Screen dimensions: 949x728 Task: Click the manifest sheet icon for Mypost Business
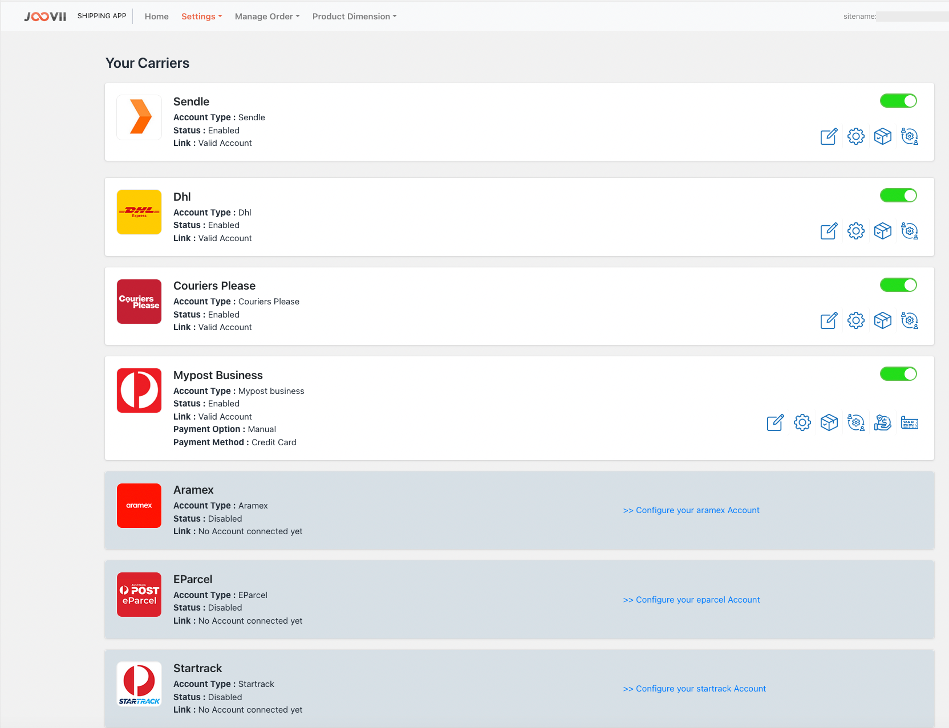coord(909,423)
